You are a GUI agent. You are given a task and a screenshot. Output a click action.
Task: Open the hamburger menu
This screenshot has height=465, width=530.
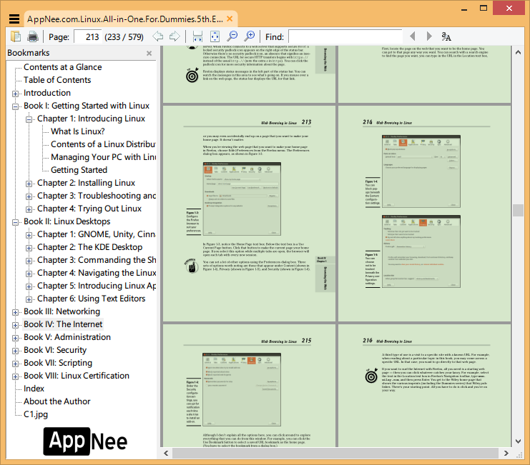click(x=14, y=19)
